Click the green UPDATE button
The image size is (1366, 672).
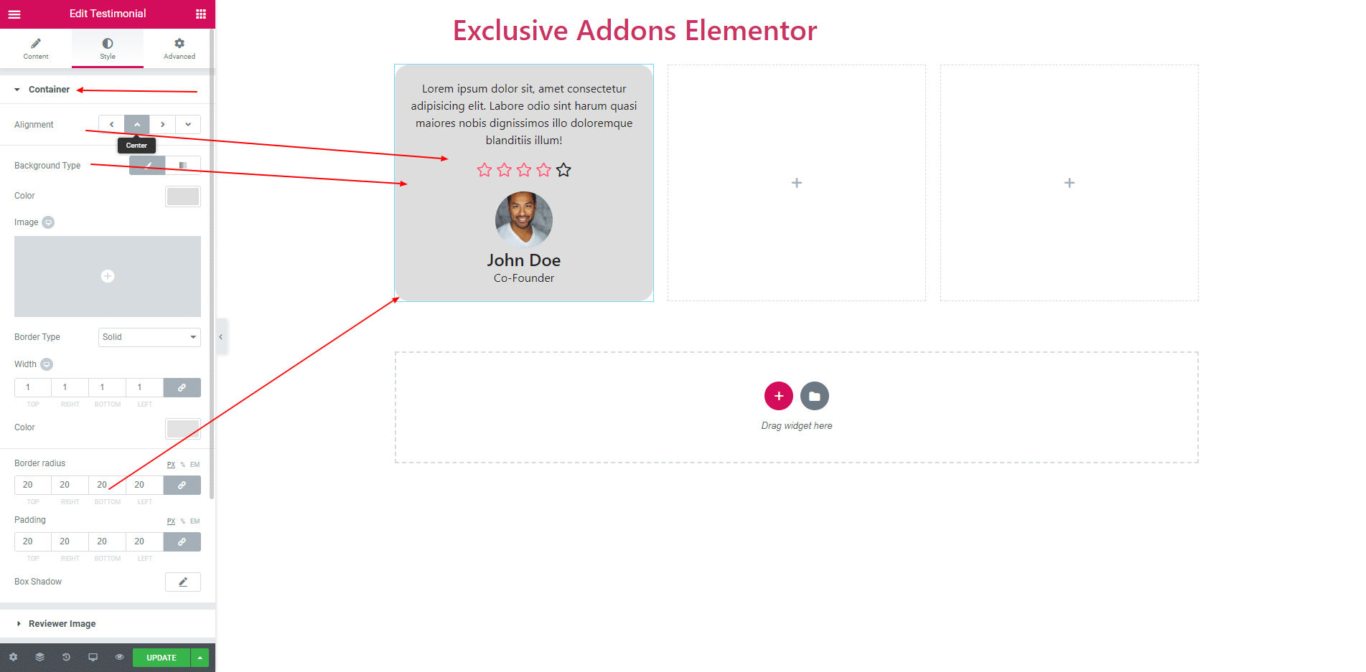click(162, 658)
